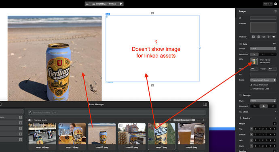Select the 3x resolution segment

click(272, 54)
